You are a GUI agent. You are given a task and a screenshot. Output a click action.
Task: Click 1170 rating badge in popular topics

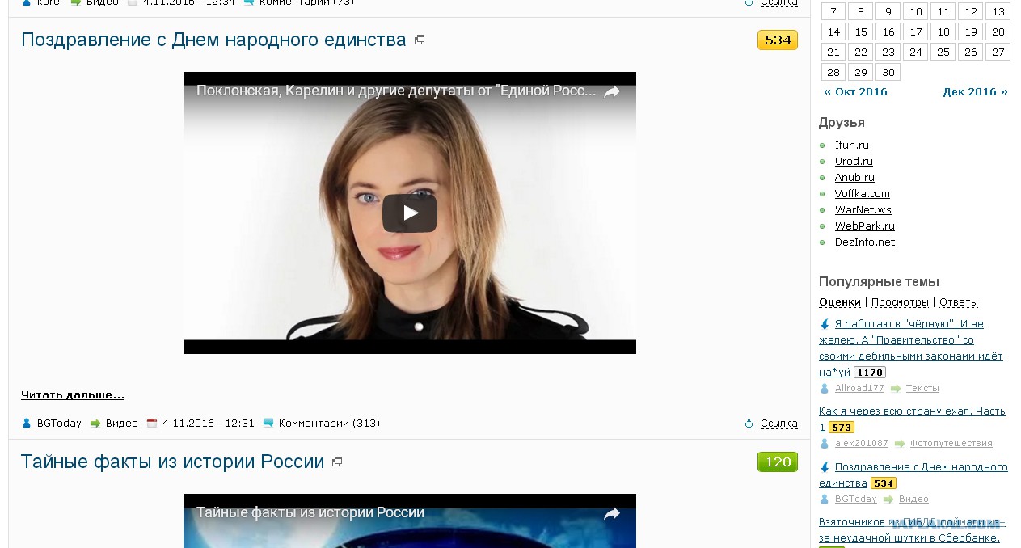pyautogui.click(x=870, y=373)
